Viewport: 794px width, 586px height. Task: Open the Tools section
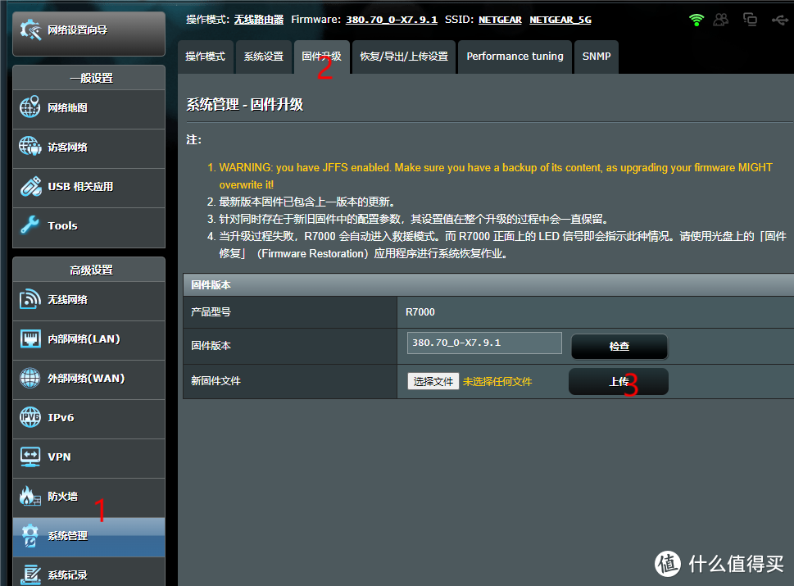(88, 225)
